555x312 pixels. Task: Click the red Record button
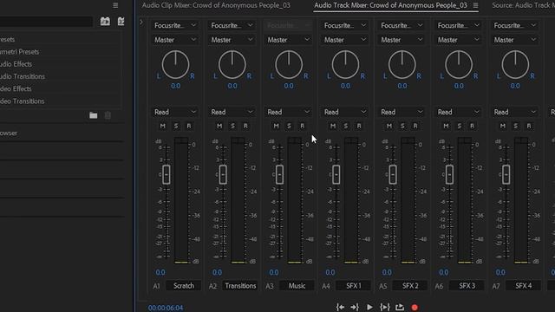[415, 308]
